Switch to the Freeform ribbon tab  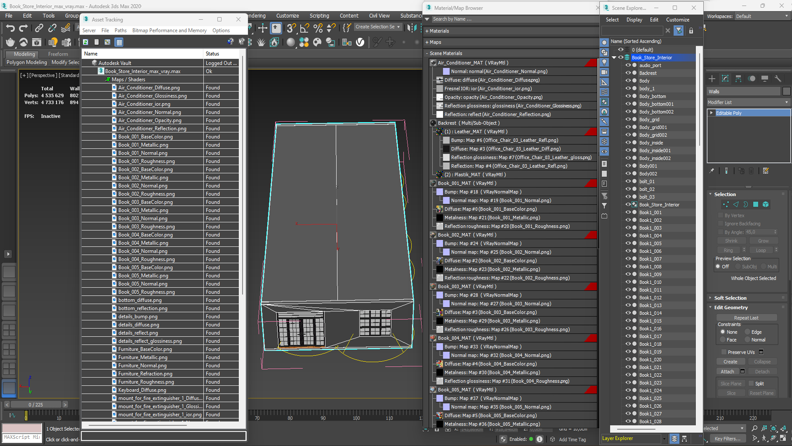[58, 54]
